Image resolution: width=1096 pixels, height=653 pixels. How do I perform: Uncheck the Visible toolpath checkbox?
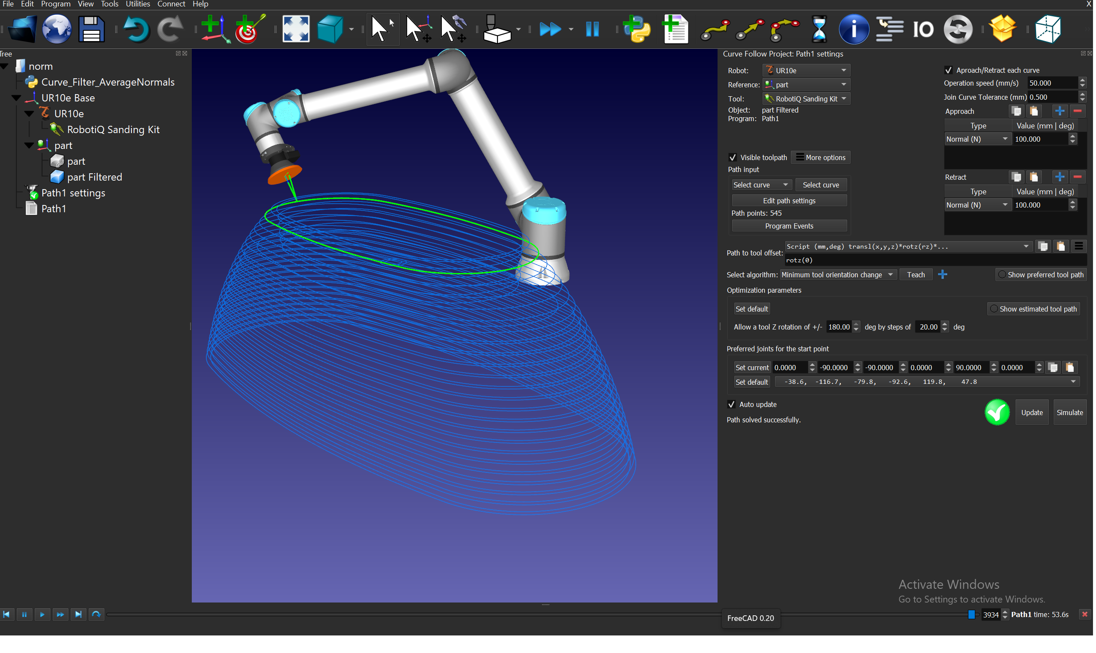coord(733,157)
